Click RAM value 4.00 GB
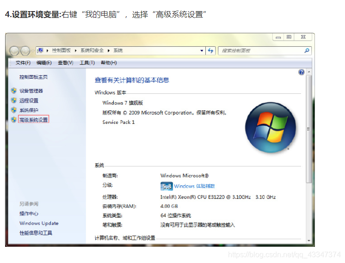This screenshot has height=263, width=345. pyautogui.click(x=169, y=206)
